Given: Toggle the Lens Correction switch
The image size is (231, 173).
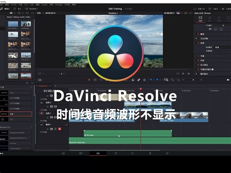Looking at the screenshot, I should (x=198, y=65).
